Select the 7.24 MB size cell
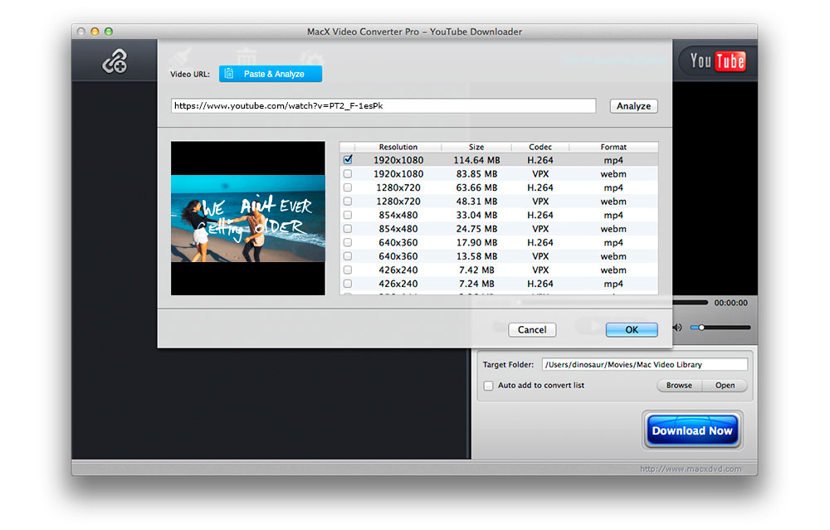Screen dimensions: 830x530 point(476,284)
